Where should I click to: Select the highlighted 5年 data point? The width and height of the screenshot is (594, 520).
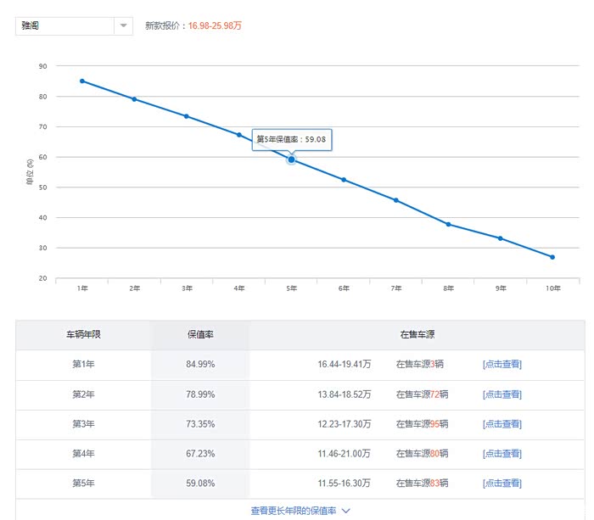click(x=291, y=159)
